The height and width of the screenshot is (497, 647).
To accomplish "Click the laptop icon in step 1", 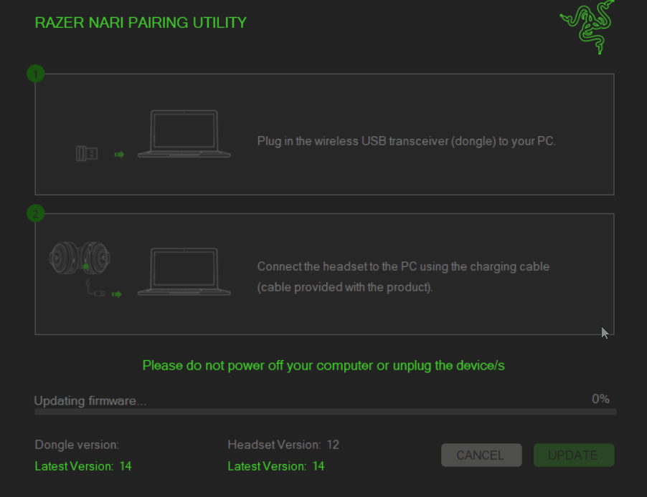I will [x=184, y=133].
